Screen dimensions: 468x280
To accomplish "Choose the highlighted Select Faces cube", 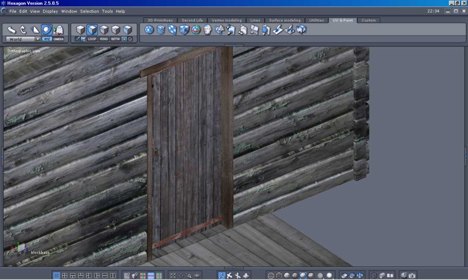I will tap(92, 30).
